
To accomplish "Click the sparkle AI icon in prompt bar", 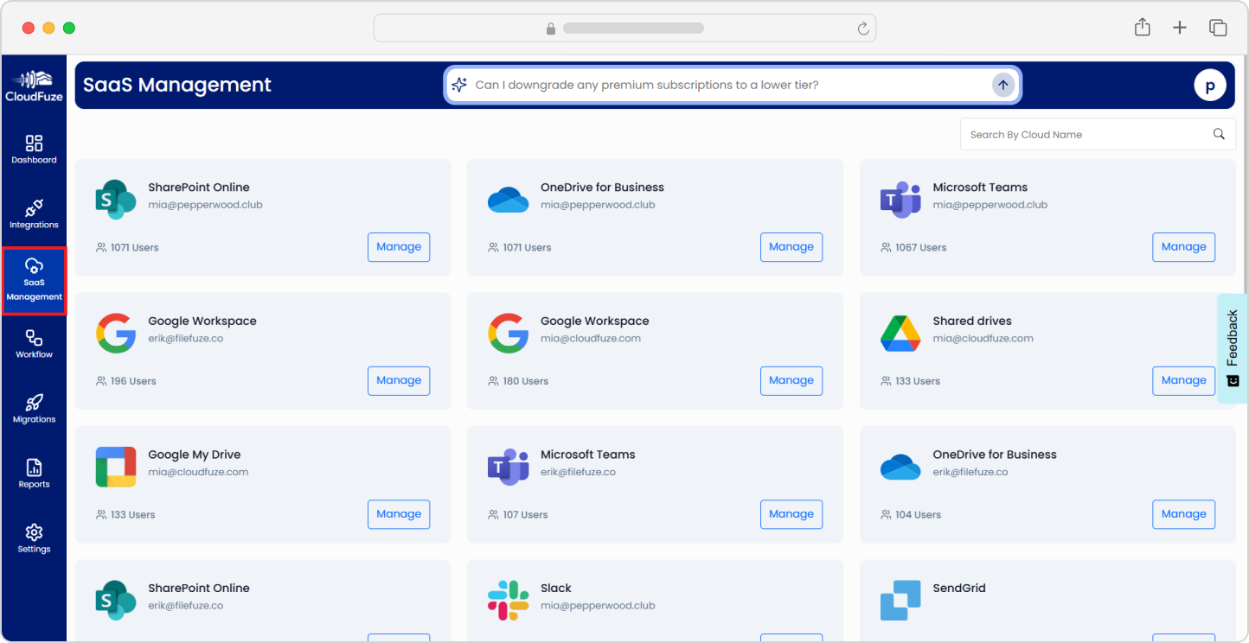I will click(459, 85).
